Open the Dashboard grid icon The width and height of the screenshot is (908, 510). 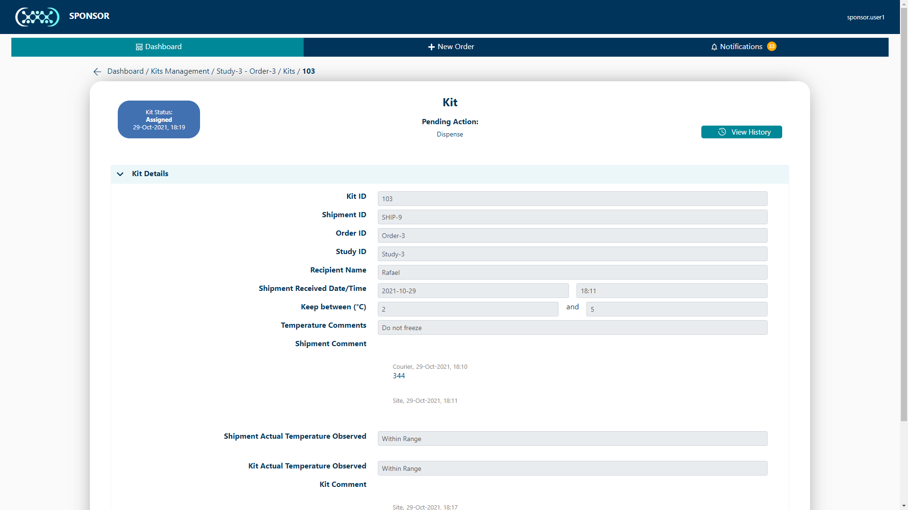click(139, 47)
